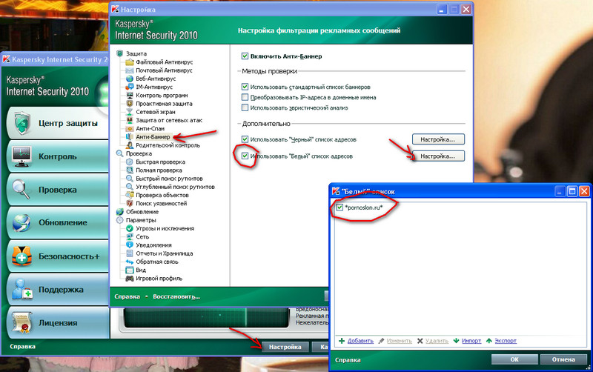Click the Почтовый Антивирус envelope icon

click(x=130, y=70)
